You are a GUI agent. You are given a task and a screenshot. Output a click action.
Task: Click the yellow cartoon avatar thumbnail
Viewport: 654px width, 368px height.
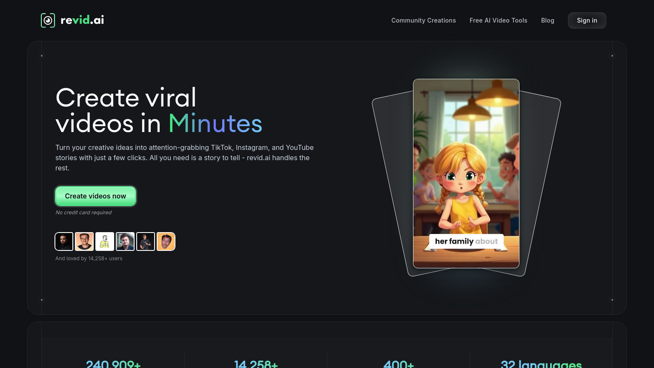(x=105, y=241)
